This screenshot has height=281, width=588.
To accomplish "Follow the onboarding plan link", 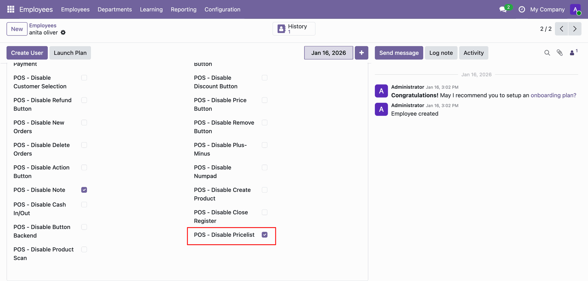I will pyautogui.click(x=553, y=95).
